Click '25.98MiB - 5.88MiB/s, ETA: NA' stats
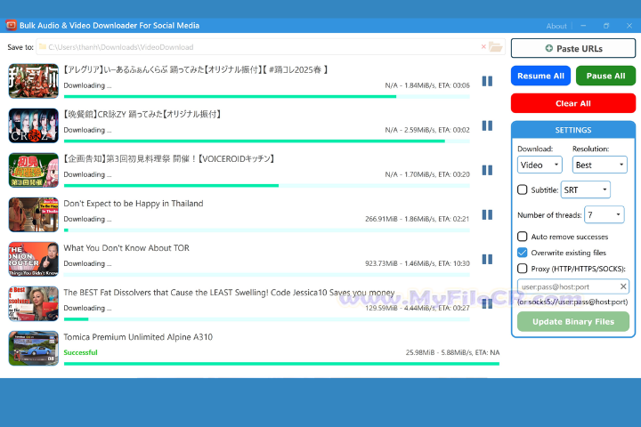 (452, 352)
